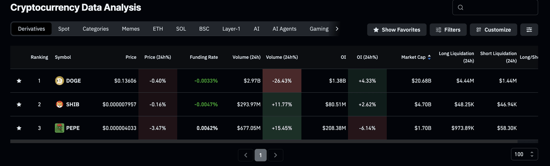Unfavorite SHIB using its star
The image size is (550, 166).
pos(19,104)
